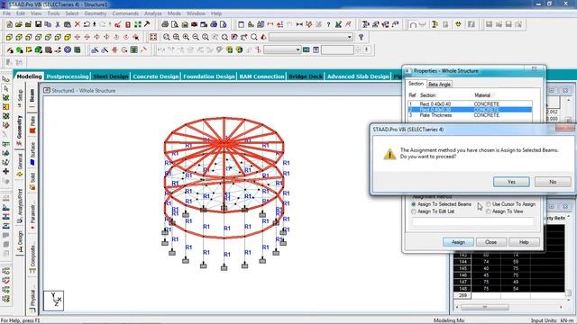Image resolution: width=577 pixels, height=324 pixels.
Task: Click the Open file folder icon
Action: [19, 24]
